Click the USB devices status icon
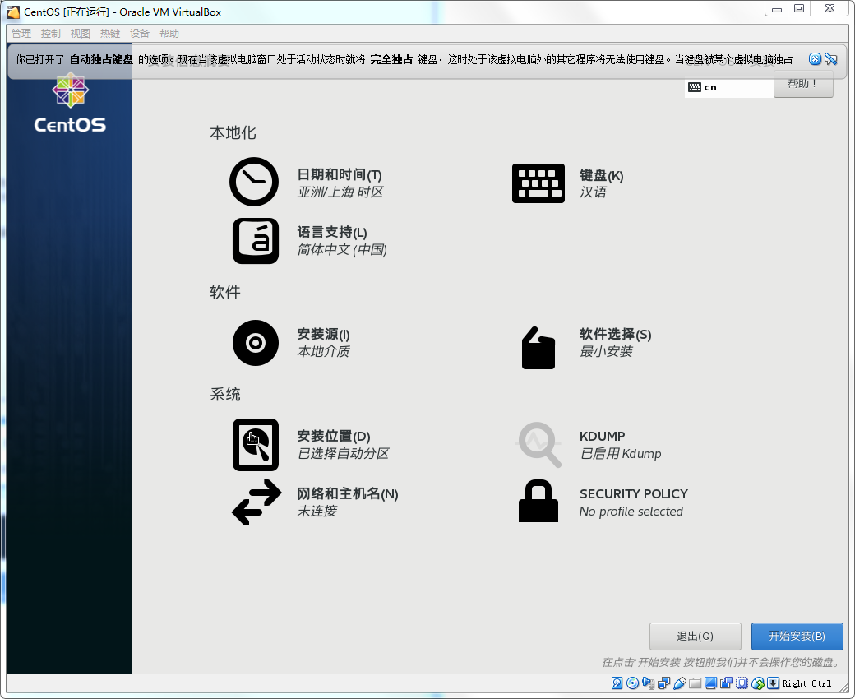The width and height of the screenshot is (855, 699). point(679,683)
